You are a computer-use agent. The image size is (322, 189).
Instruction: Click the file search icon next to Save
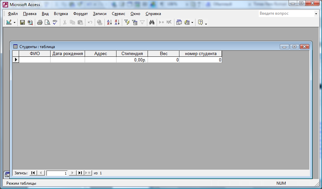pos(30,22)
